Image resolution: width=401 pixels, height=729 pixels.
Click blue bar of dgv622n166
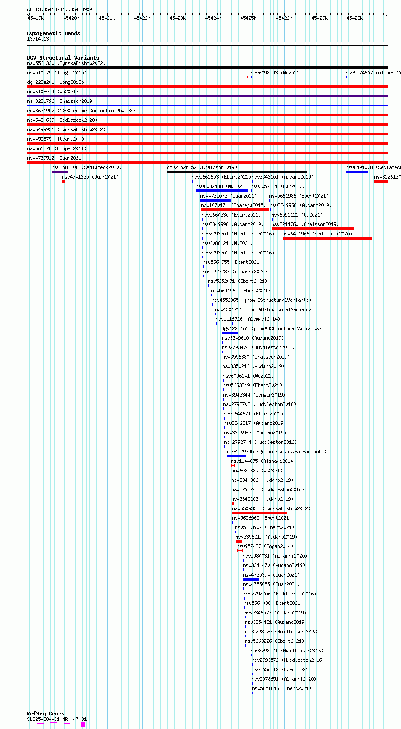click(x=230, y=333)
